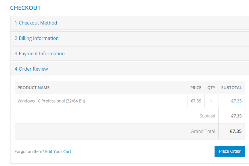Select the Windows 10 Professional product name
This screenshot has width=249, height=166.
(x=51, y=101)
